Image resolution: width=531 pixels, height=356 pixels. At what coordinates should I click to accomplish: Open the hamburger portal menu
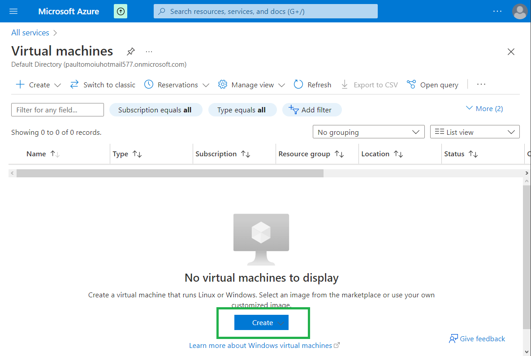click(13, 11)
